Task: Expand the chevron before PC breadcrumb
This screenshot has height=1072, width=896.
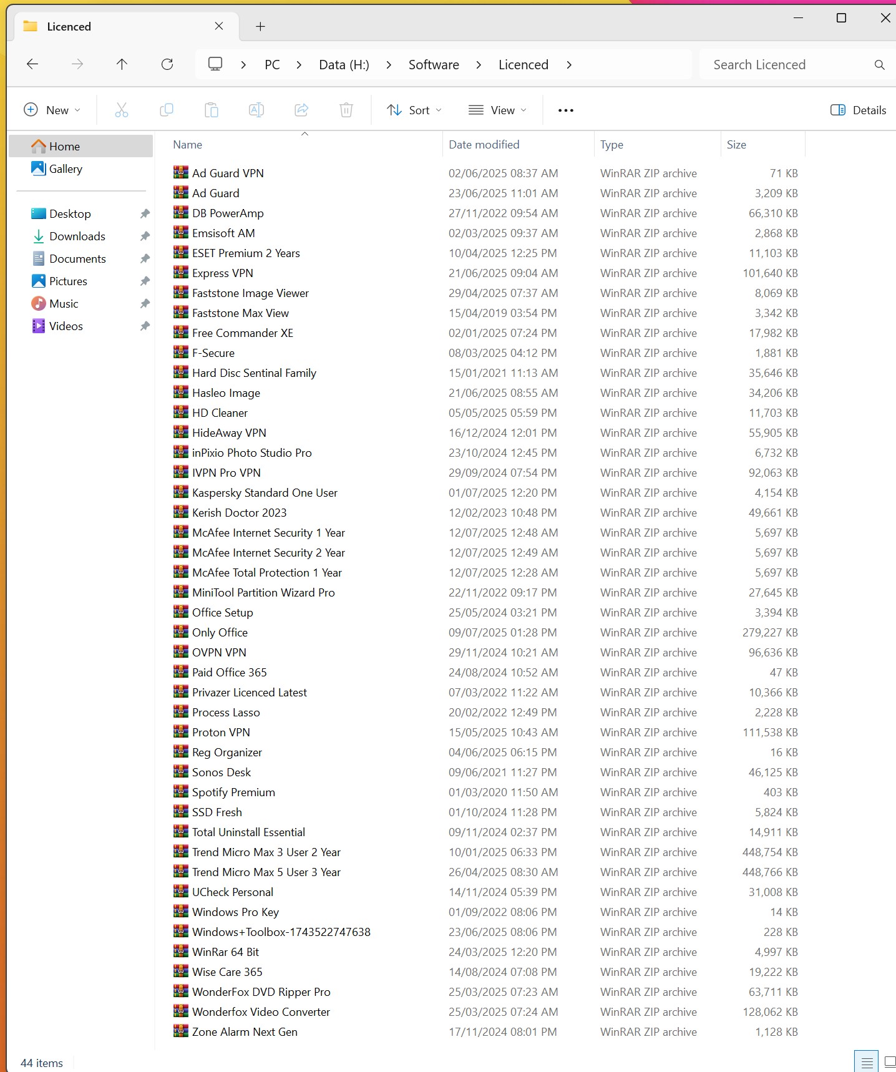Action: click(243, 65)
